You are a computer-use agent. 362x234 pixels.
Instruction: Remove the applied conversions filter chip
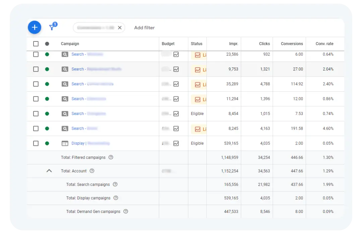point(120,28)
